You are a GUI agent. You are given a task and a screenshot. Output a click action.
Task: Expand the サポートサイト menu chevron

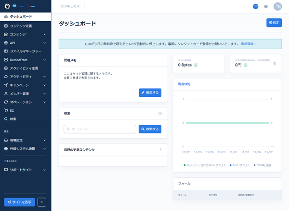45,170
